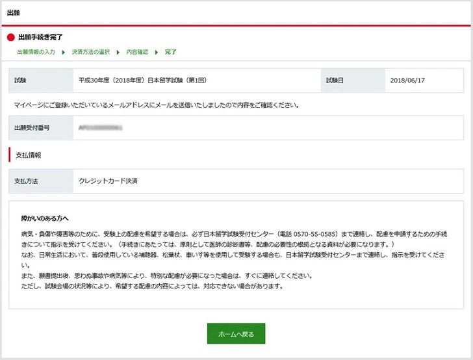Click the 試験日 label cell
This screenshot has height=360, width=473.
[x=353, y=81]
